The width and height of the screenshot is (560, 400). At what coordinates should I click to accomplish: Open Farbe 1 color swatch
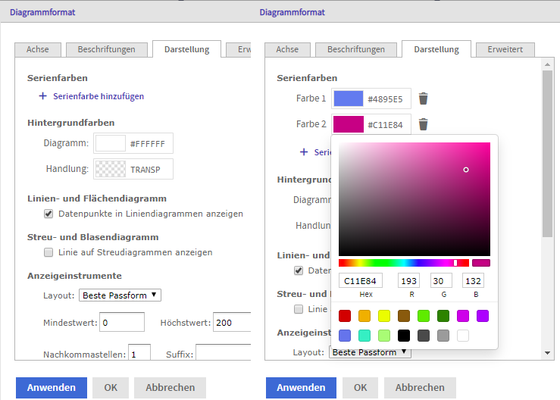click(349, 98)
